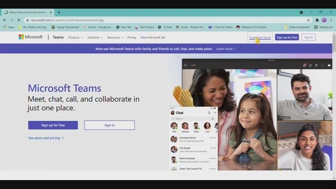Stop page loading with X button

(x=19, y=20)
